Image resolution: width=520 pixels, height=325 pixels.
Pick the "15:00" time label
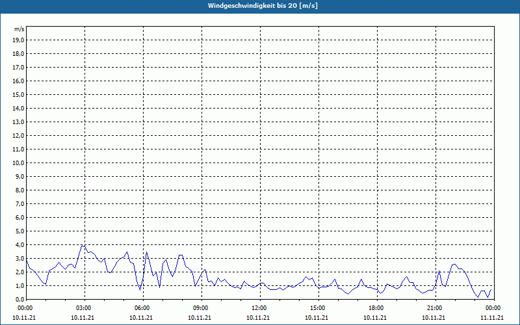coord(318,308)
